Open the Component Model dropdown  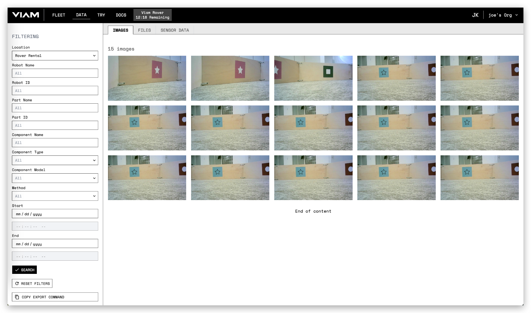55,178
